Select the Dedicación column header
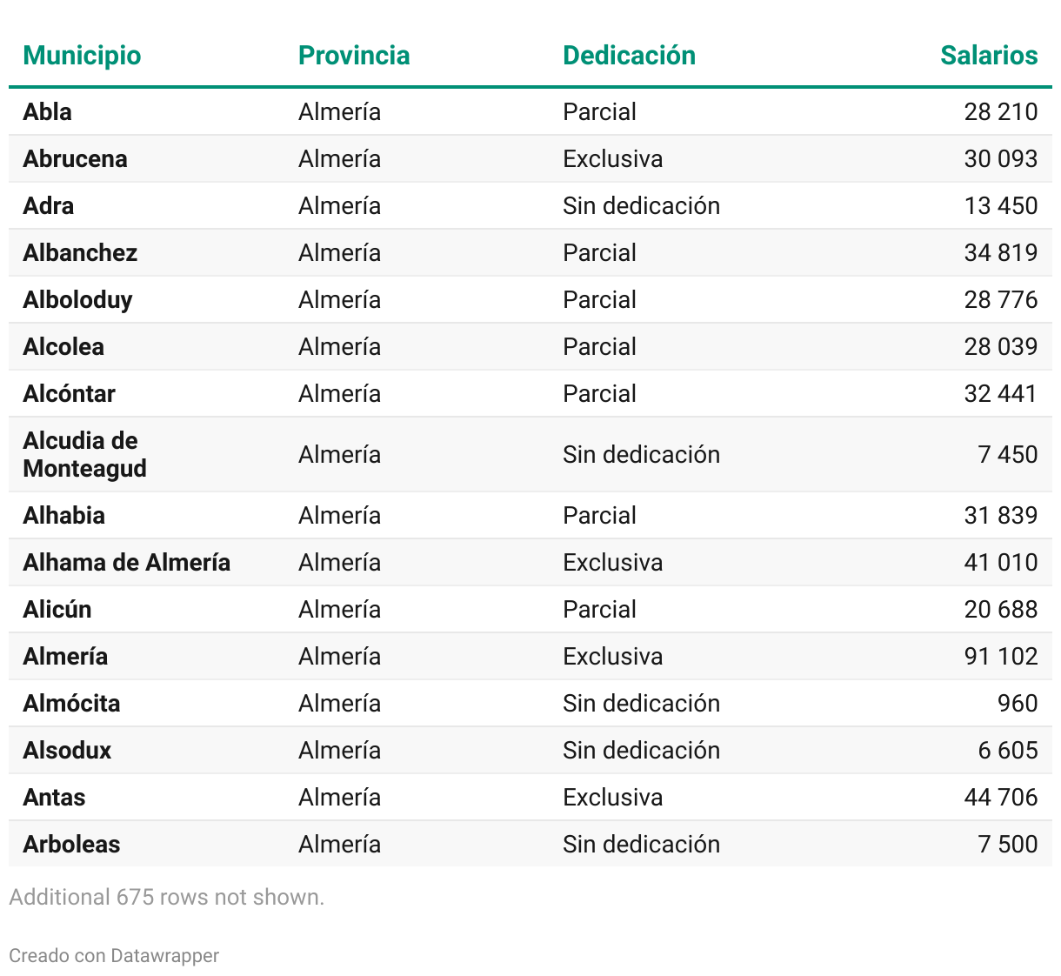 coord(629,56)
